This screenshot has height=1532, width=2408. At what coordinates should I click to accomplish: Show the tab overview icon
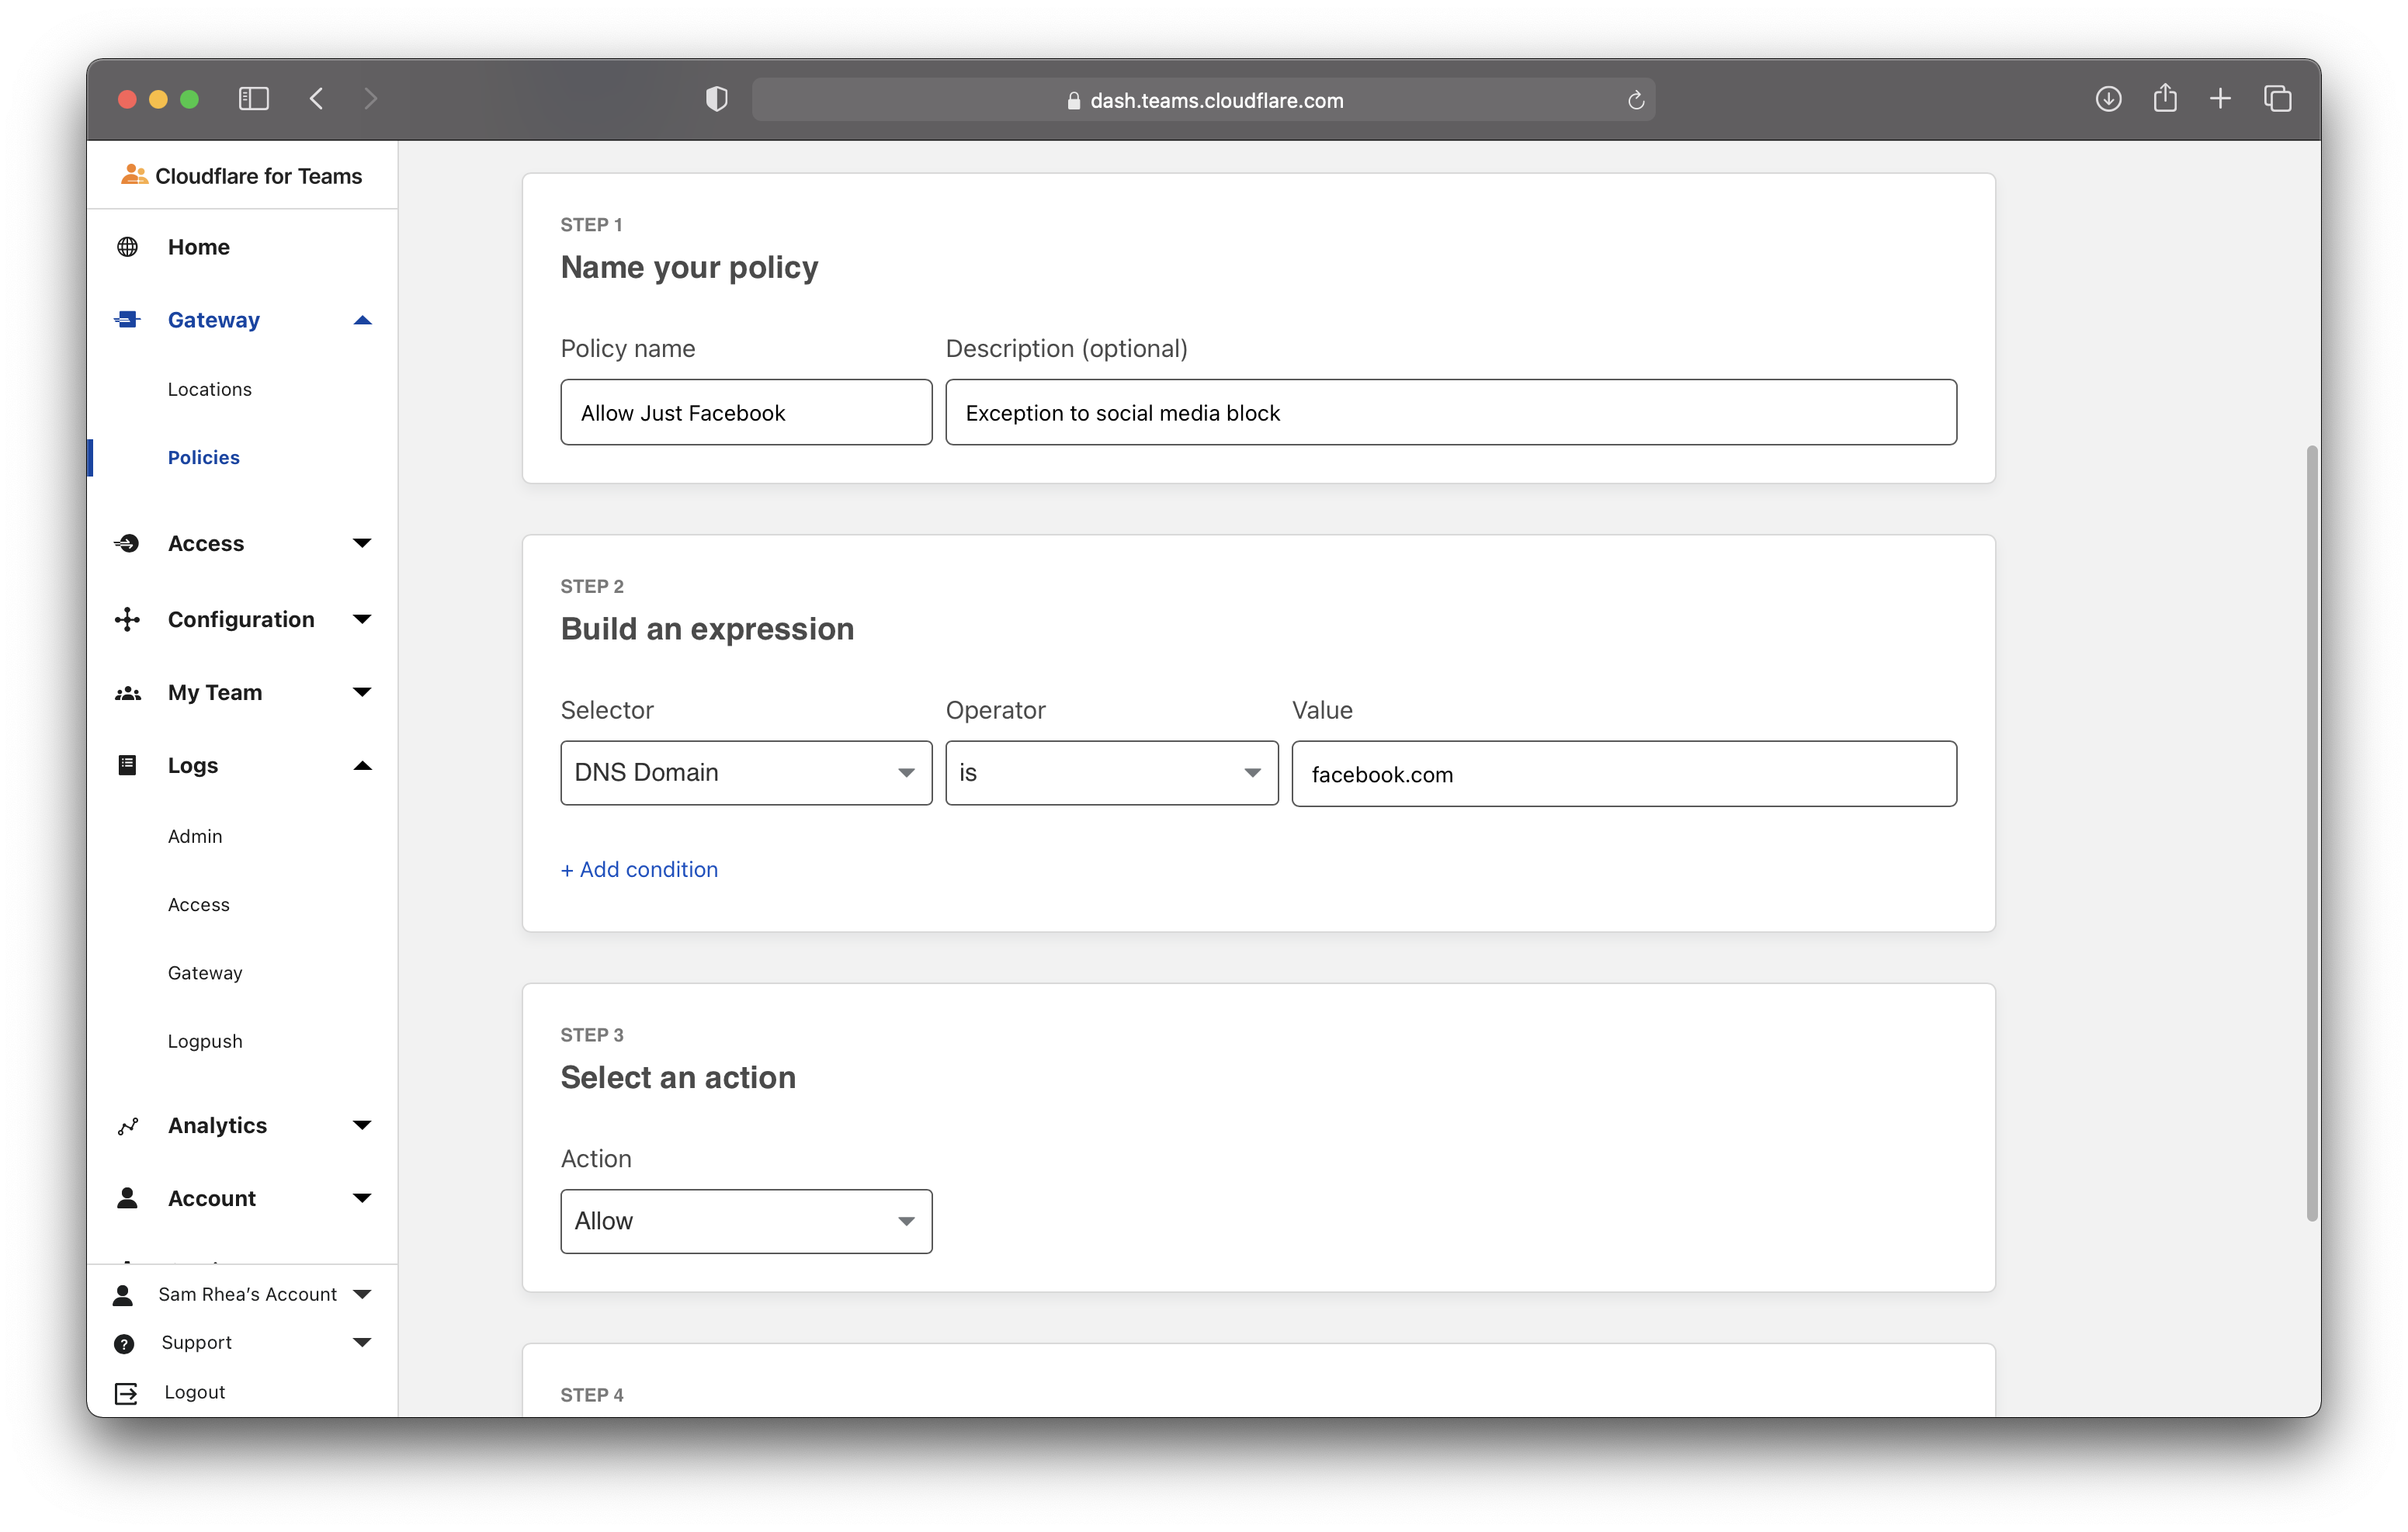coord(2277,99)
